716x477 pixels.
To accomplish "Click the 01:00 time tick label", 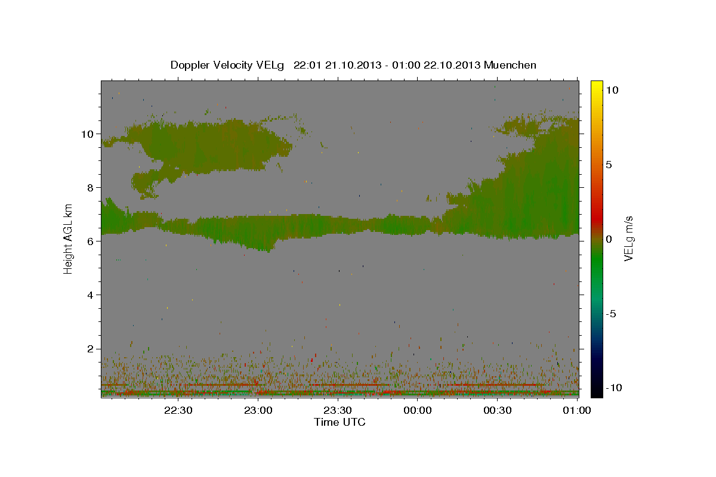I will pos(576,410).
